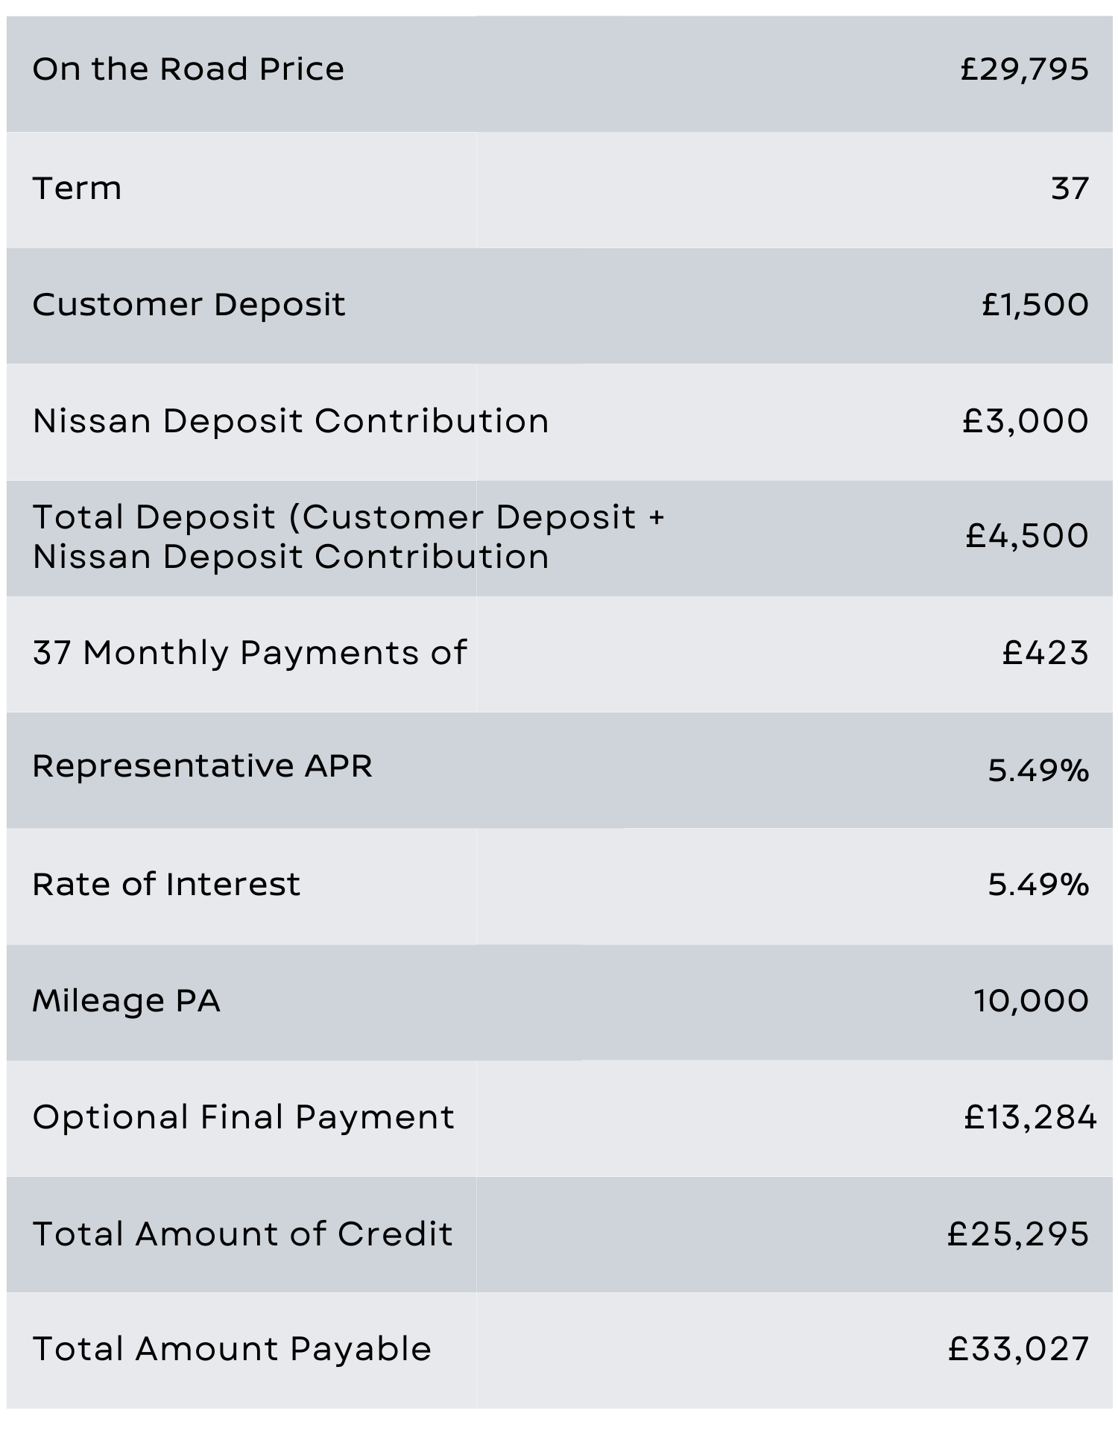1118x1431 pixels.
Task: Select the Term value of 37
Action: coord(1070,188)
